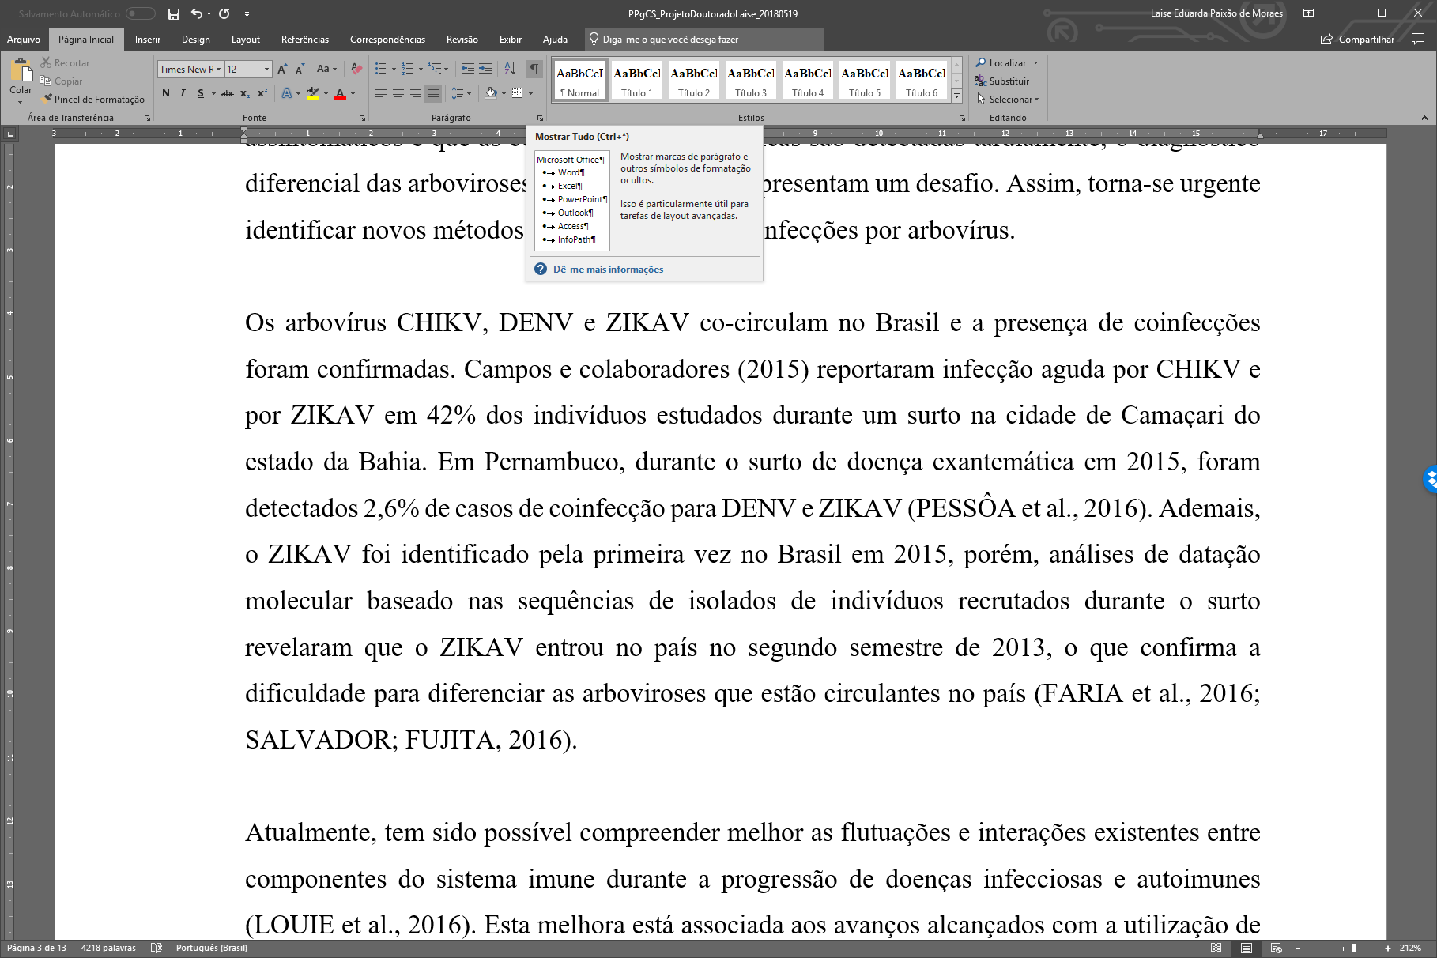
Task: Open the Arquivo tab
Action: 24,39
